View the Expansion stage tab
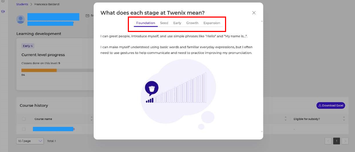Viewport: 355px width, 152px height. [x=212, y=23]
